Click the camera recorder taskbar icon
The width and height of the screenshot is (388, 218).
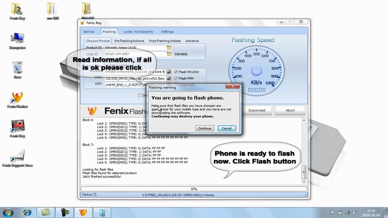coord(65,213)
